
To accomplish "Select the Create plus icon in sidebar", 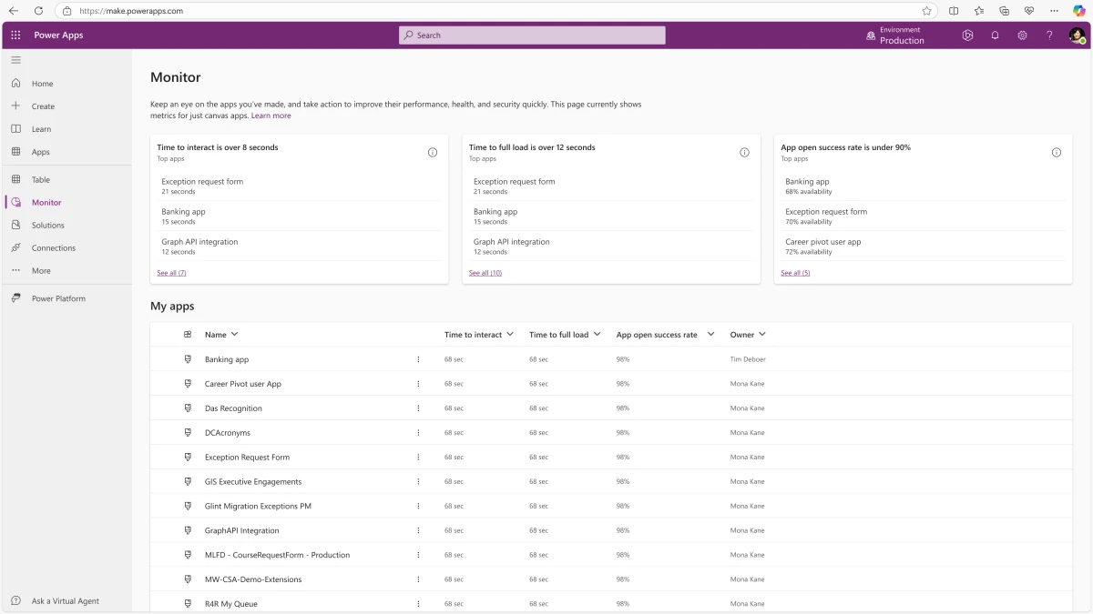I will [15, 106].
